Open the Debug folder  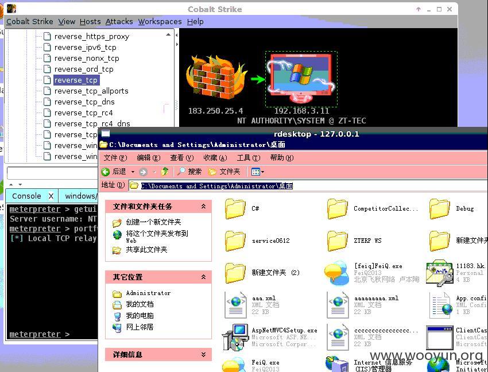439,208
